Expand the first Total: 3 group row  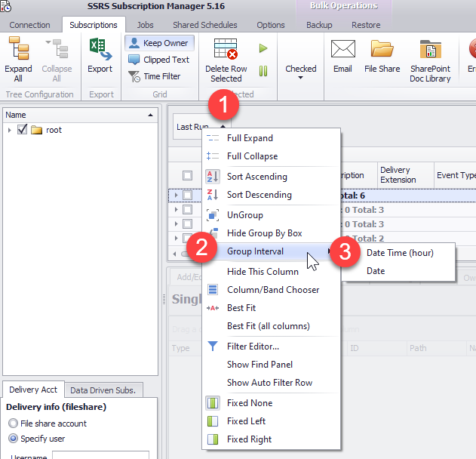tap(176, 210)
